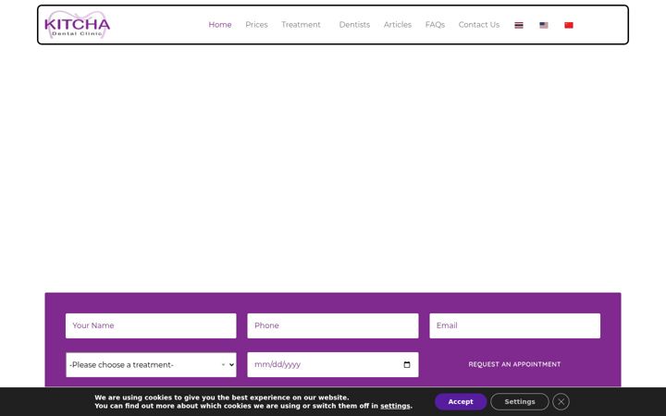This screenshot has height=416, width=666.
Task: Switch language using the Thai flag icon
Action: [x=519, y=25]
